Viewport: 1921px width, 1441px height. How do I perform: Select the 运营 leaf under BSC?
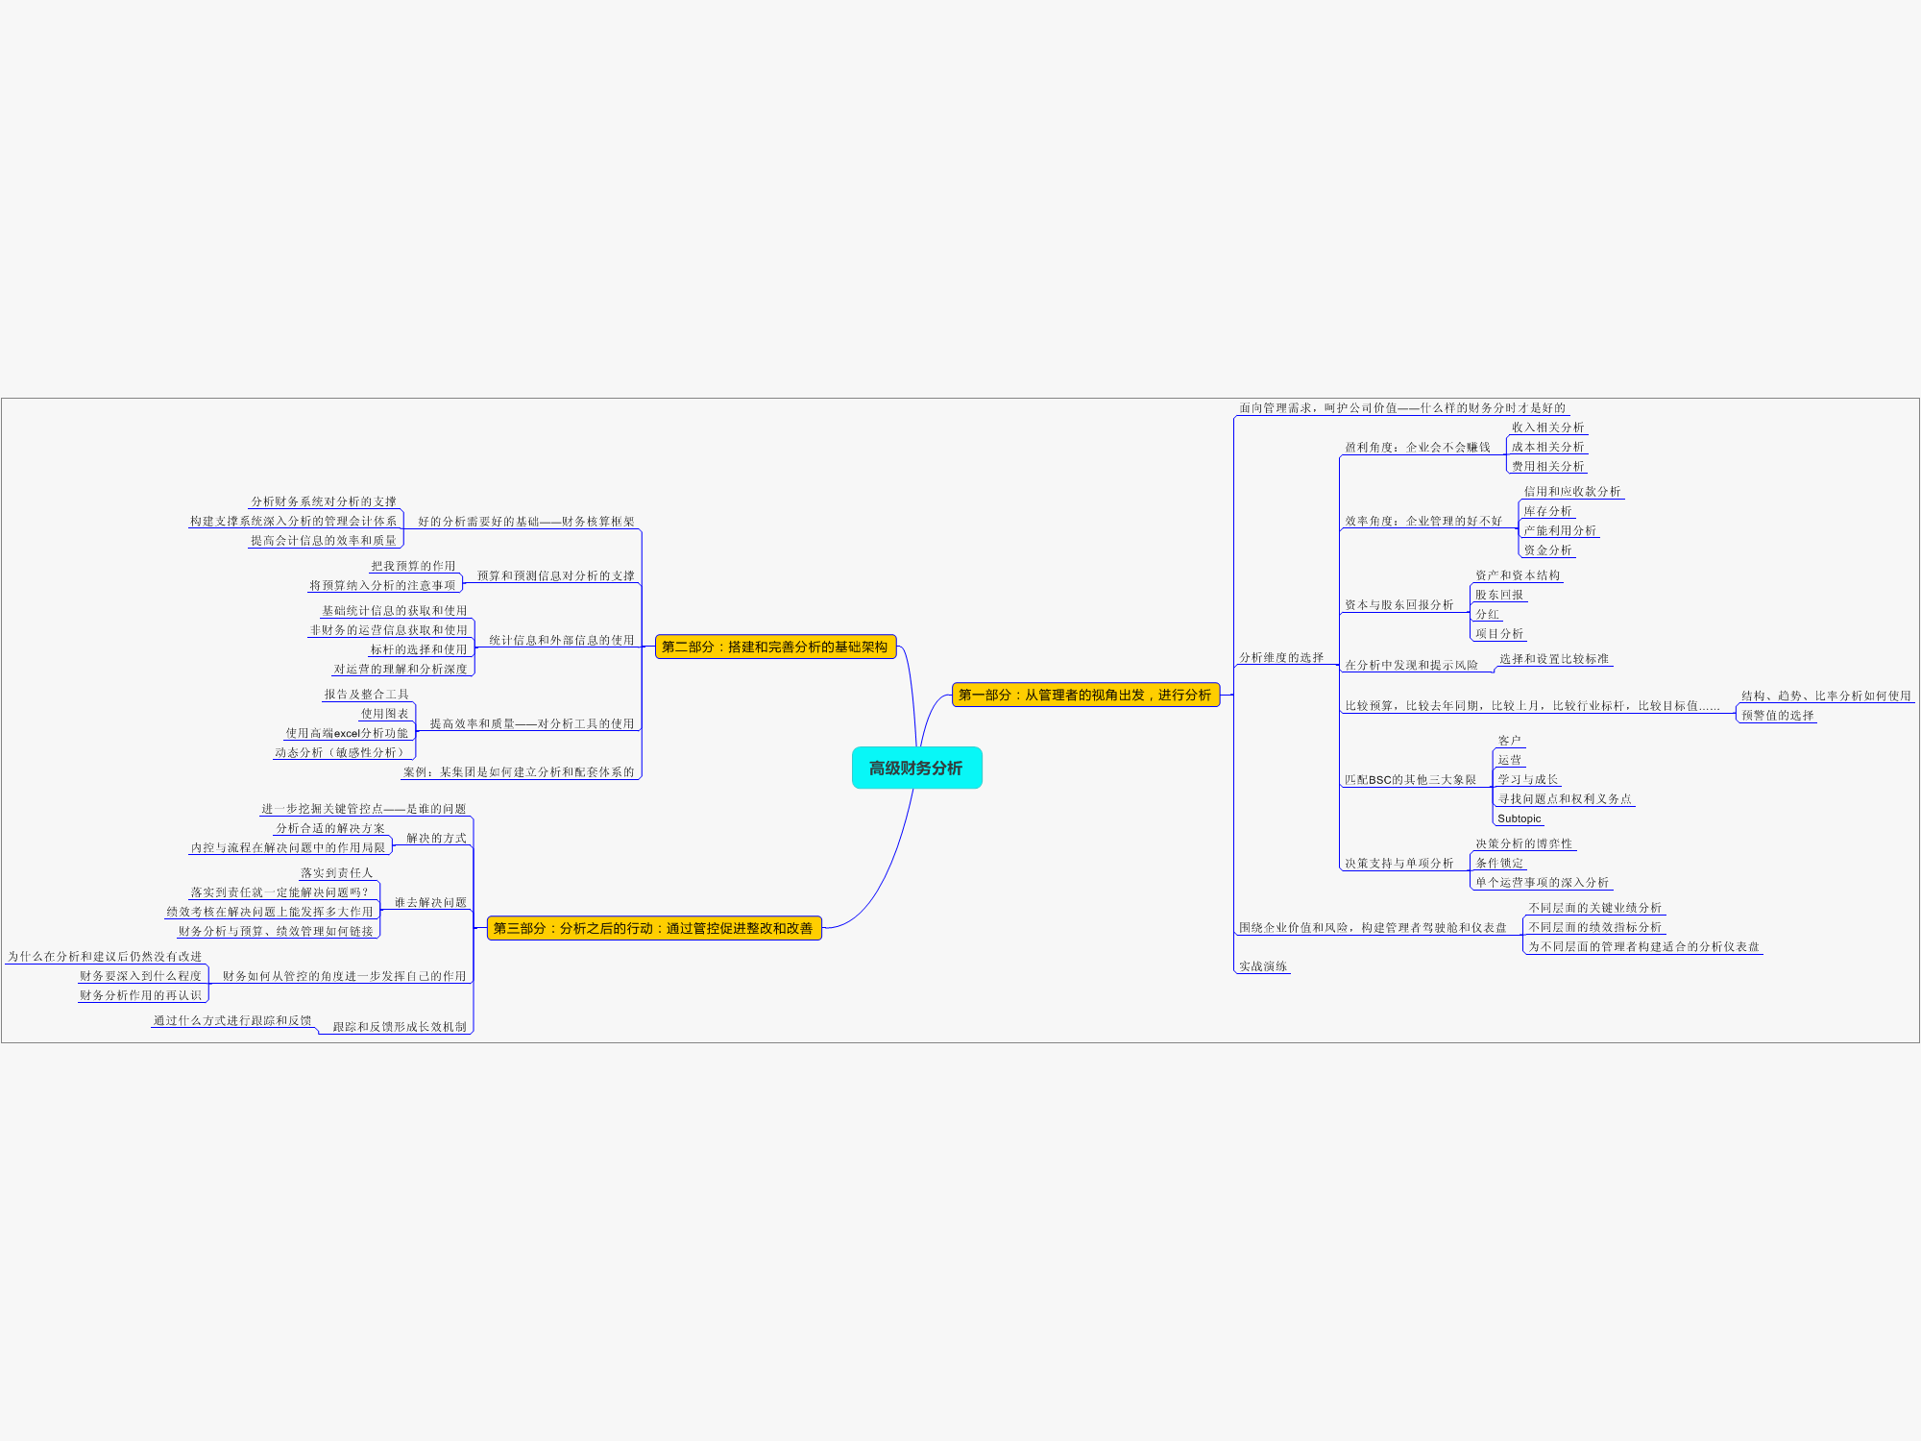[1509, 760]
